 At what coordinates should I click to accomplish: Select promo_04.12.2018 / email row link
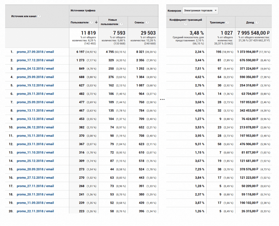[35, 69]
